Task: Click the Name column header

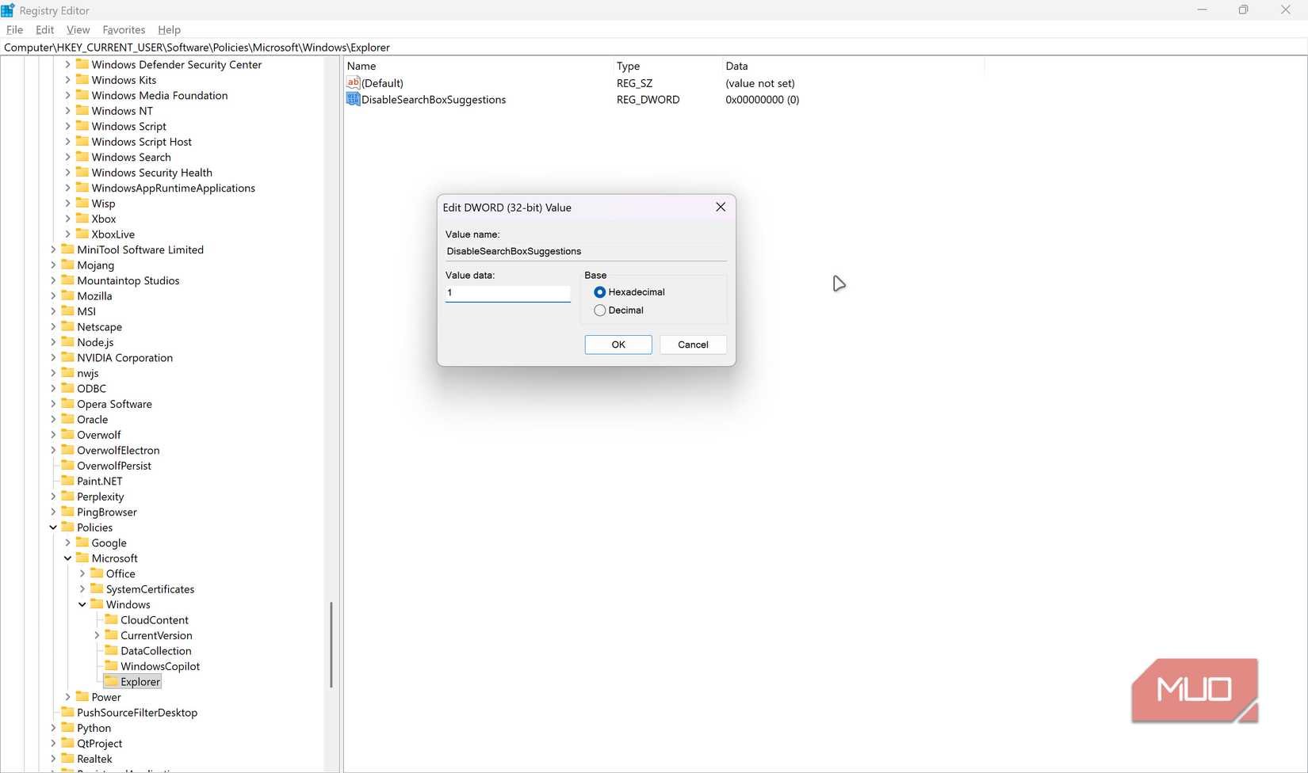Action: pyautogui.click(x=479, y=66)
